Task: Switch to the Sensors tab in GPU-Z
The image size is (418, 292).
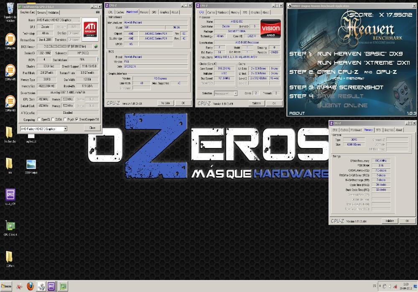Action: click(41, 13)
